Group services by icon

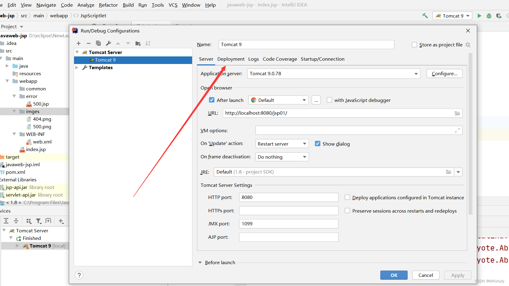click(29, 221)
